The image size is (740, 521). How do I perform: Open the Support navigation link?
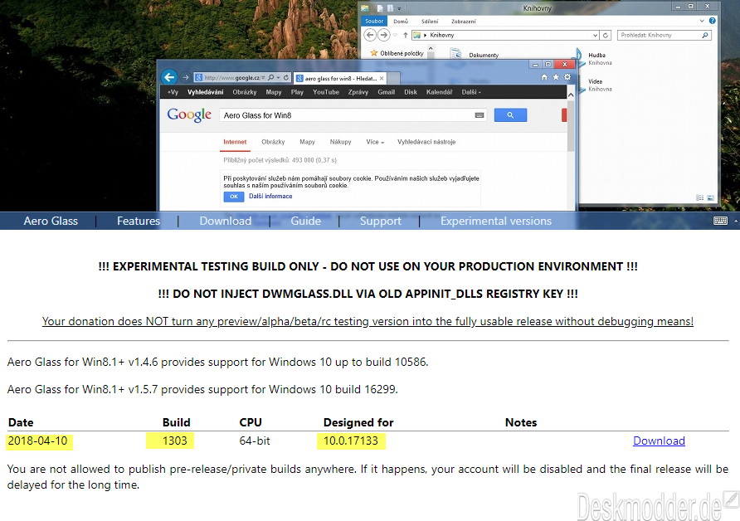tap(381, 221)
